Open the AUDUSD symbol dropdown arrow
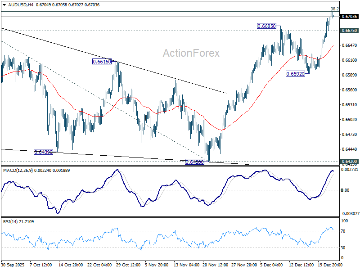Viewport: 360px width, 270px height. click(x=4, y=5)
